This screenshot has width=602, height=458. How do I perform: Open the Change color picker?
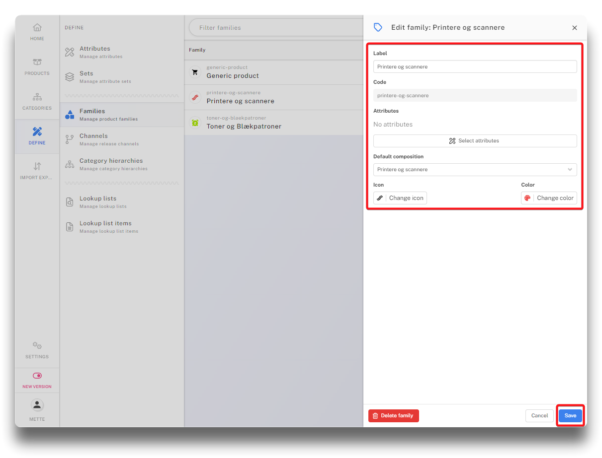coord(549,198)
